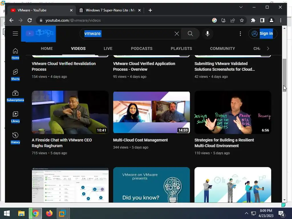Play the whiteboard strategies thumbnail (6:56)

tap(233, 112)
